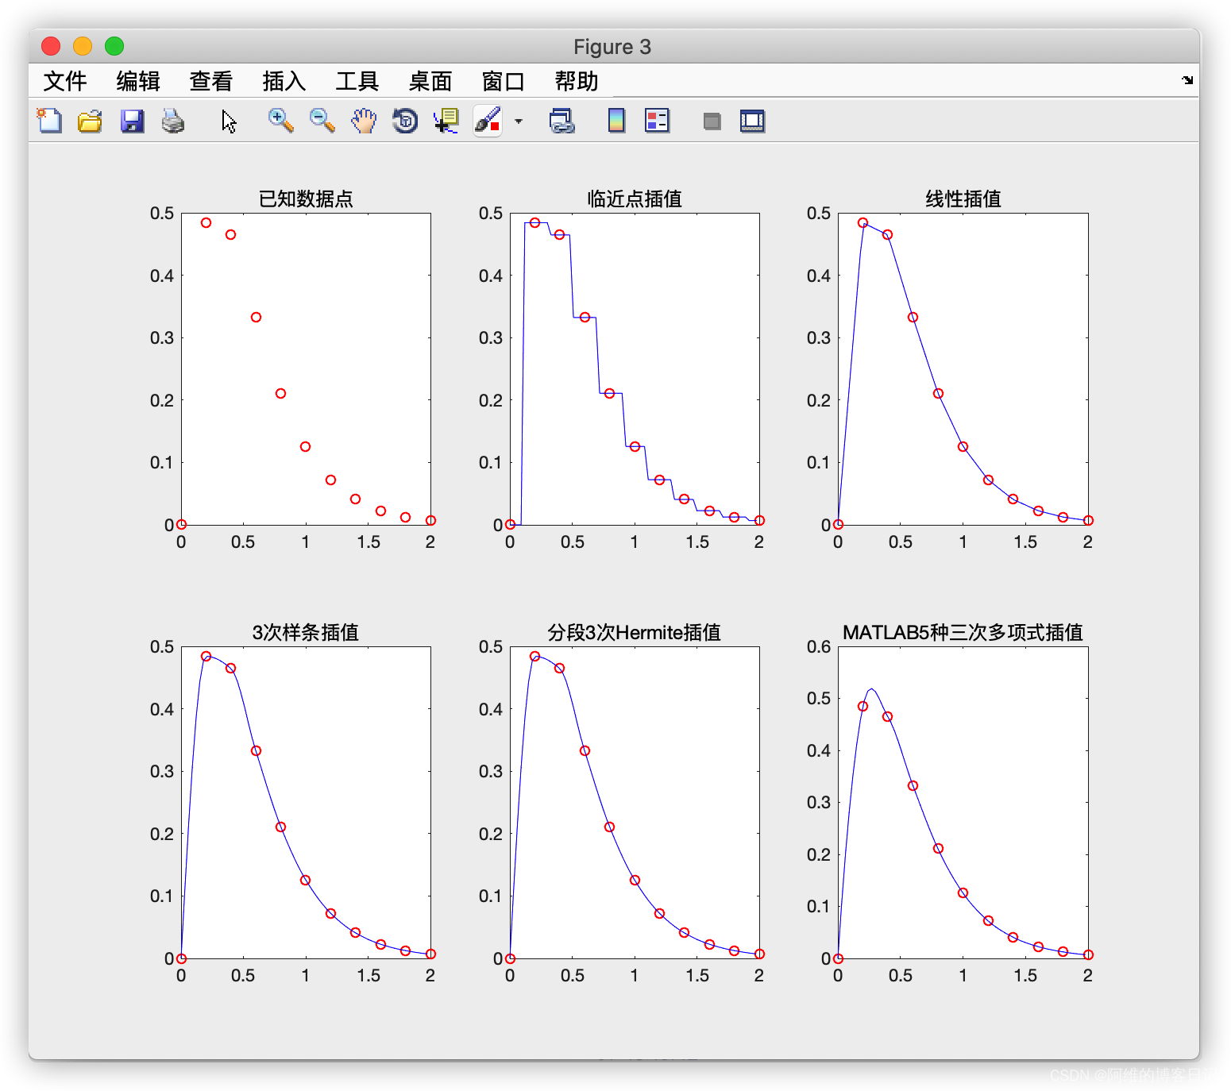Select the 线性插值 subplot title
Image resolution: width=1231 pixels, height=1091 pixels.
[963, 199]
